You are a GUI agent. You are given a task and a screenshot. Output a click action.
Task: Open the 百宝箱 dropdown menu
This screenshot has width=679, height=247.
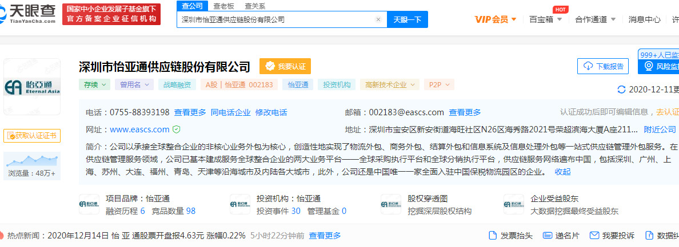click(546, 19)
